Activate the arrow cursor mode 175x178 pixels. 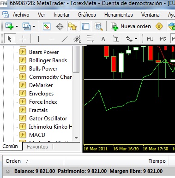tap(10, 39)
